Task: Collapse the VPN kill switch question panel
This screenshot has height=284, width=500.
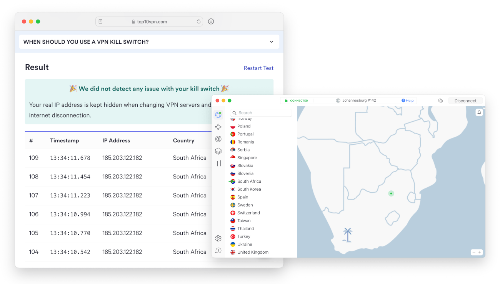Action: (271, 41)
